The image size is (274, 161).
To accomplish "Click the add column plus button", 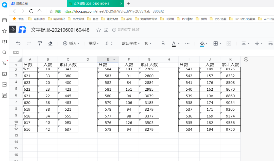I will (x=246, y=59).
